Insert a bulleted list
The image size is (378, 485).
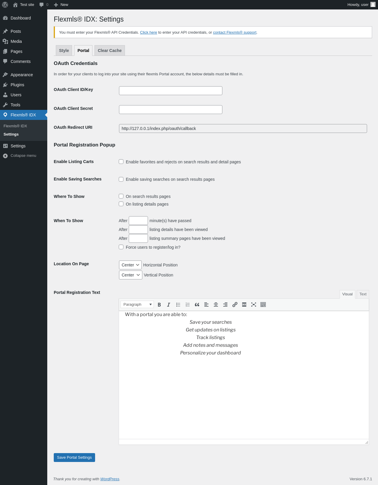178,305
